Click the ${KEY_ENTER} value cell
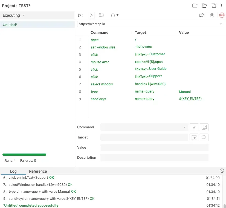This screenshot has width=226, height=208. pyautogui.click(x=190, y=99)
